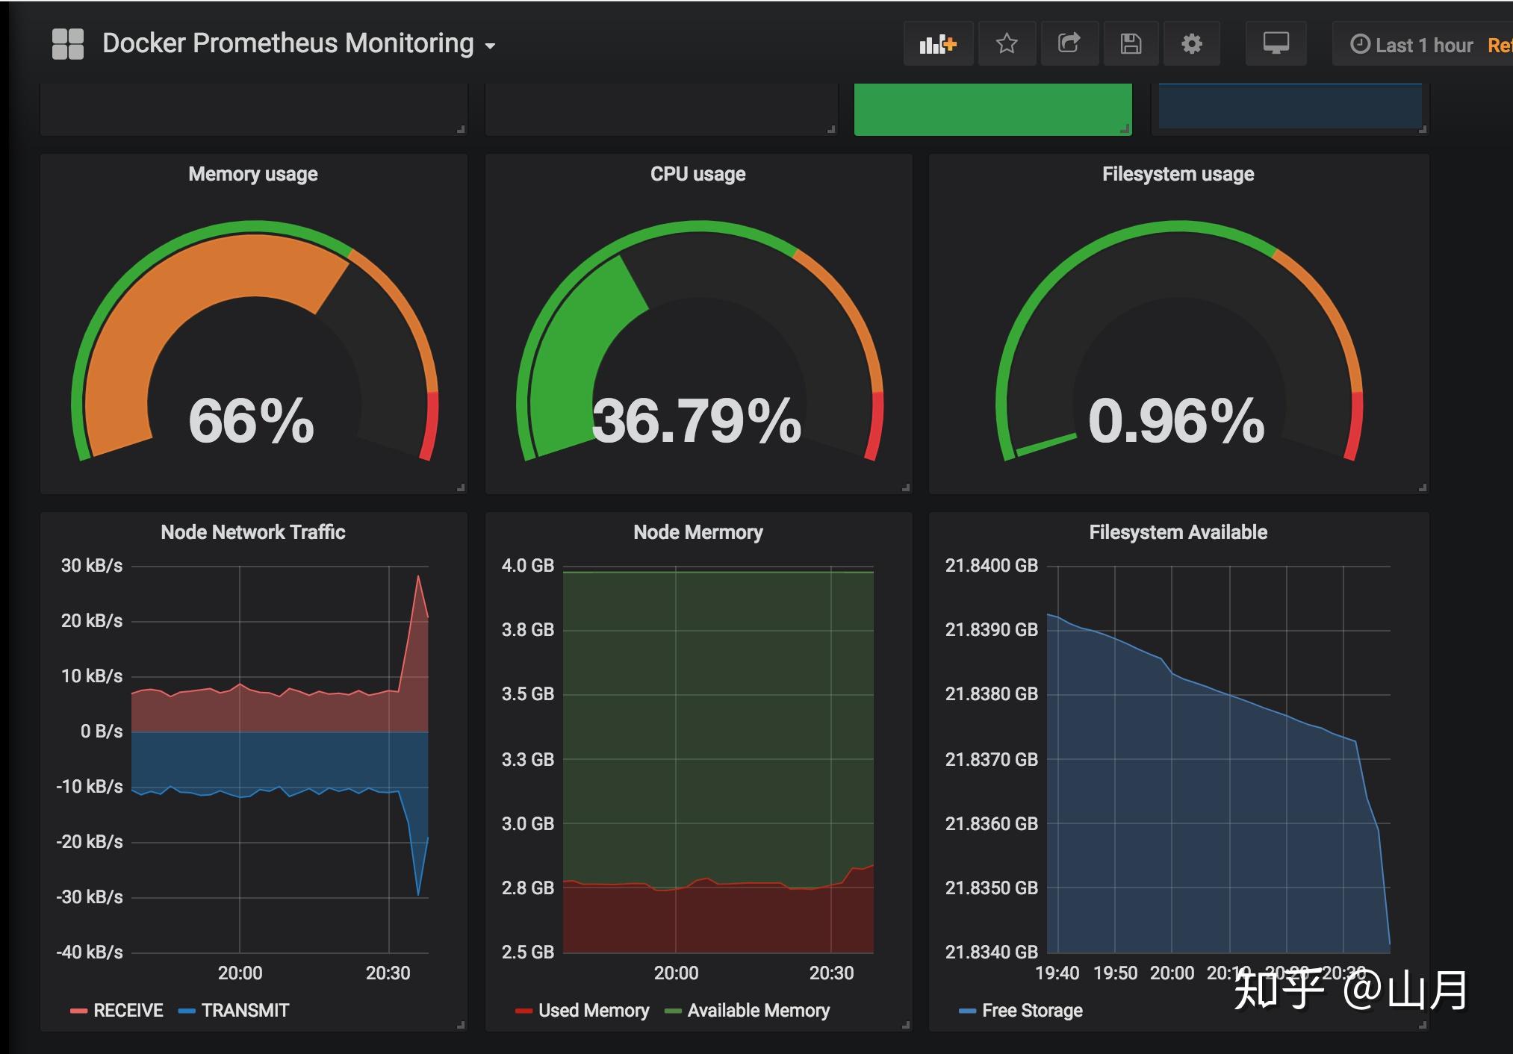Viewport: 1513px width, 1054px height.
Task: Click the 21.8400 GB axis label
Action: pyautogui.click(x=992, y=566)
